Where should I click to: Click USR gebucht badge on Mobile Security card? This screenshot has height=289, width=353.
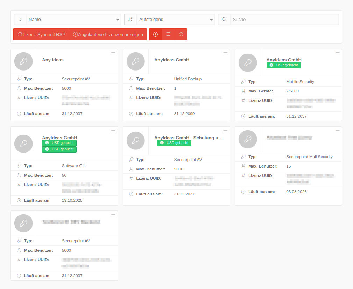[x=283, y=65]
